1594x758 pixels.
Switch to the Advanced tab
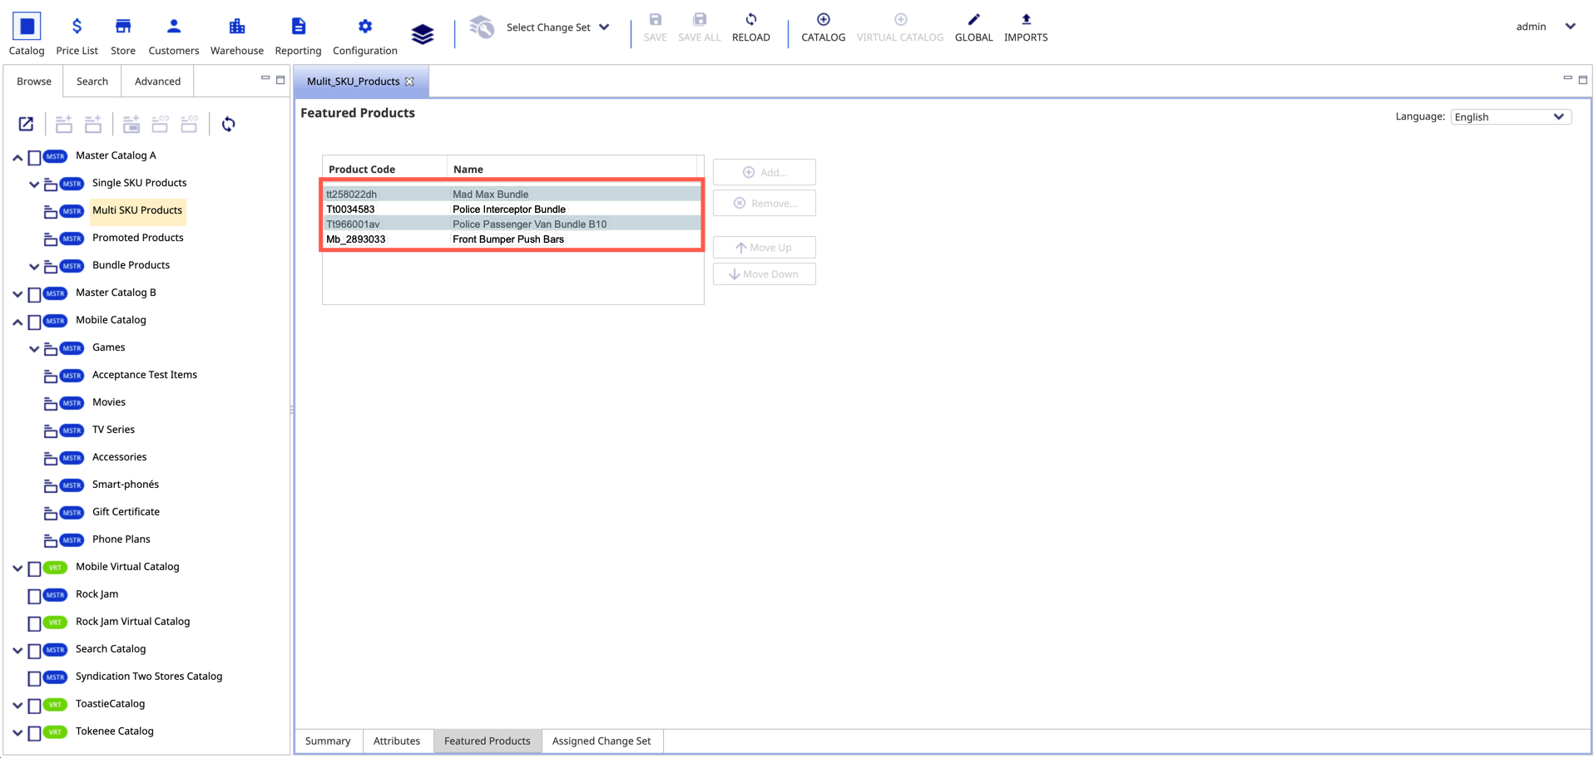157,81
